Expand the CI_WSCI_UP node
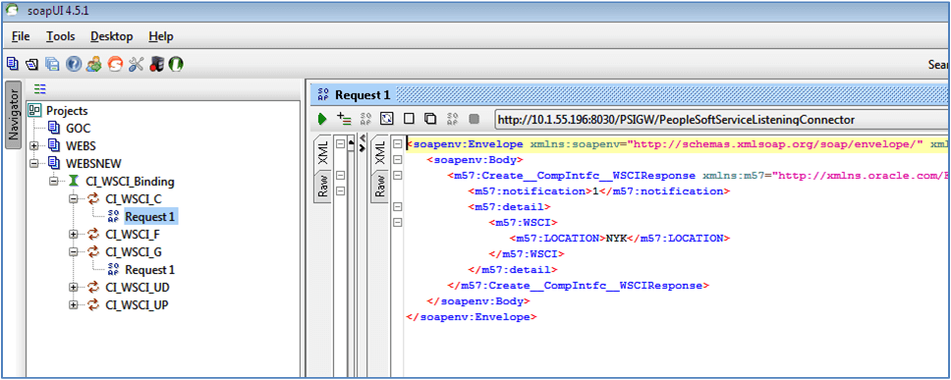 coord(74,304)
